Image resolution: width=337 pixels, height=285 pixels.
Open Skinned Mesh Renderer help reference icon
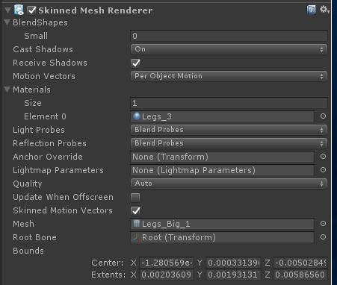tap(311, 10)
